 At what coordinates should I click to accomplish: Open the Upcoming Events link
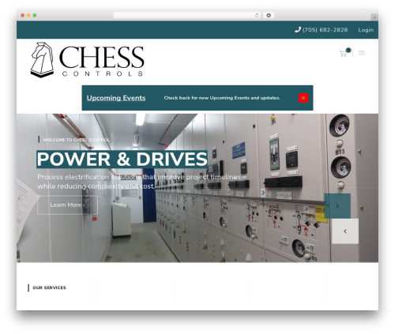[x=116, y=98]
